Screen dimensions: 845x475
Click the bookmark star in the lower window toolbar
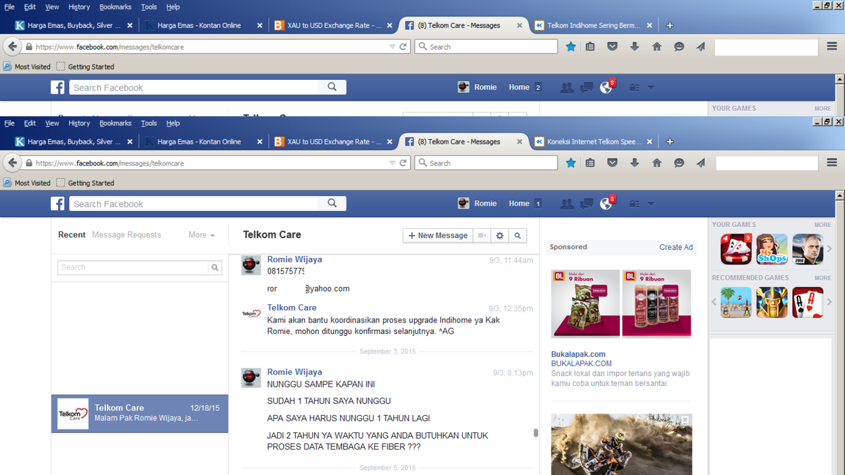[x=571, y=163]
